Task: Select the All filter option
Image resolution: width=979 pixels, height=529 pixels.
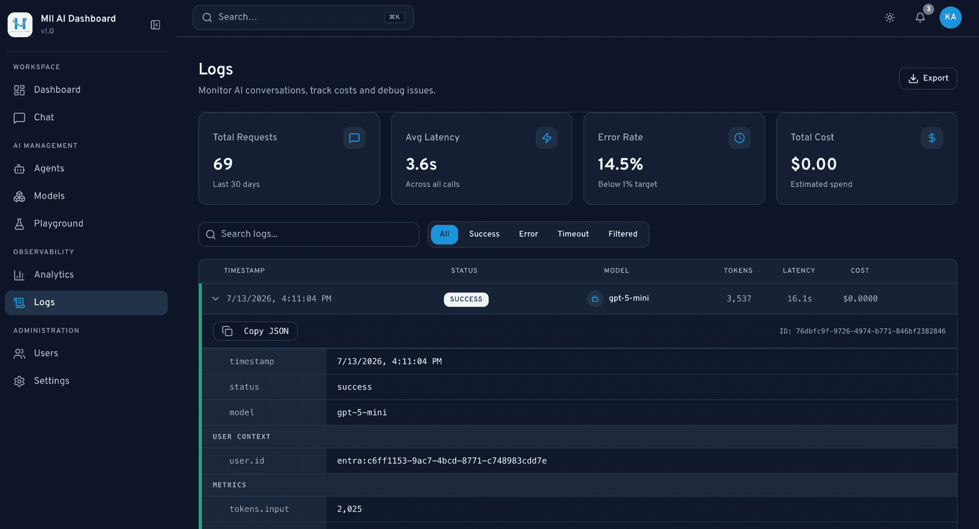Action: 444,234
